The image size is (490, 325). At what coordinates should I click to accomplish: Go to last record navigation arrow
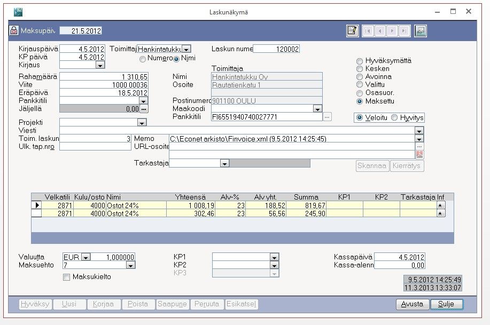(405, 31)
